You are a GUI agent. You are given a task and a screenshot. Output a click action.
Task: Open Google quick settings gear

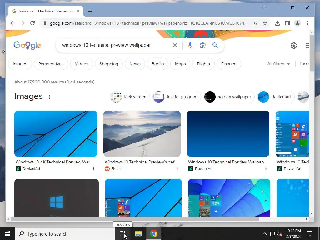(x=294, y=46)
